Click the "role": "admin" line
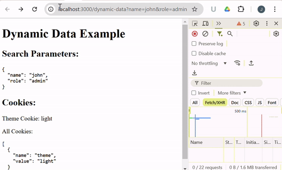Image resolution: width=282 pixels, height=170 pixels. tap(28, 81)
